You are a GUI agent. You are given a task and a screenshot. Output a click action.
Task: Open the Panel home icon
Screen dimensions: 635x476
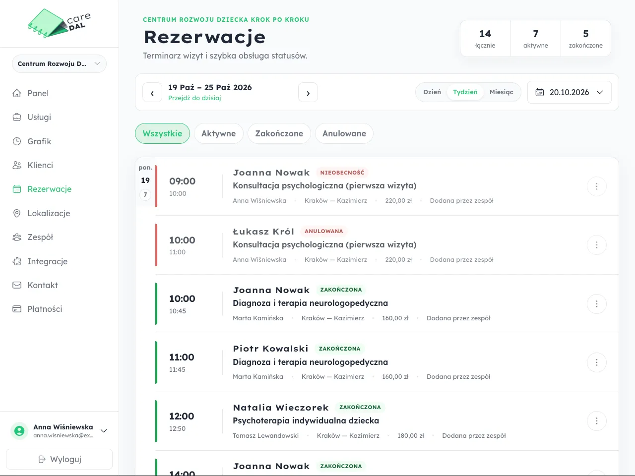coord(17,93)
